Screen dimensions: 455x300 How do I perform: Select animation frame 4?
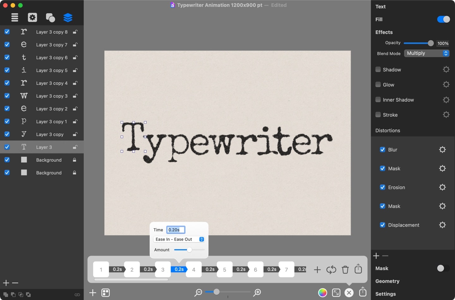coord(194,269)
